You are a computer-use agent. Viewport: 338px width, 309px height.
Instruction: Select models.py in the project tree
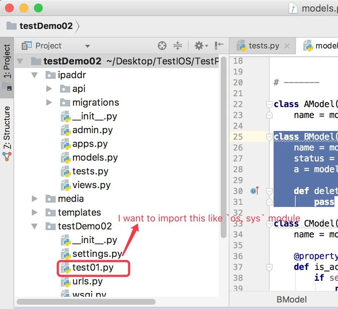pyautogui.click(x=117, y=157)
